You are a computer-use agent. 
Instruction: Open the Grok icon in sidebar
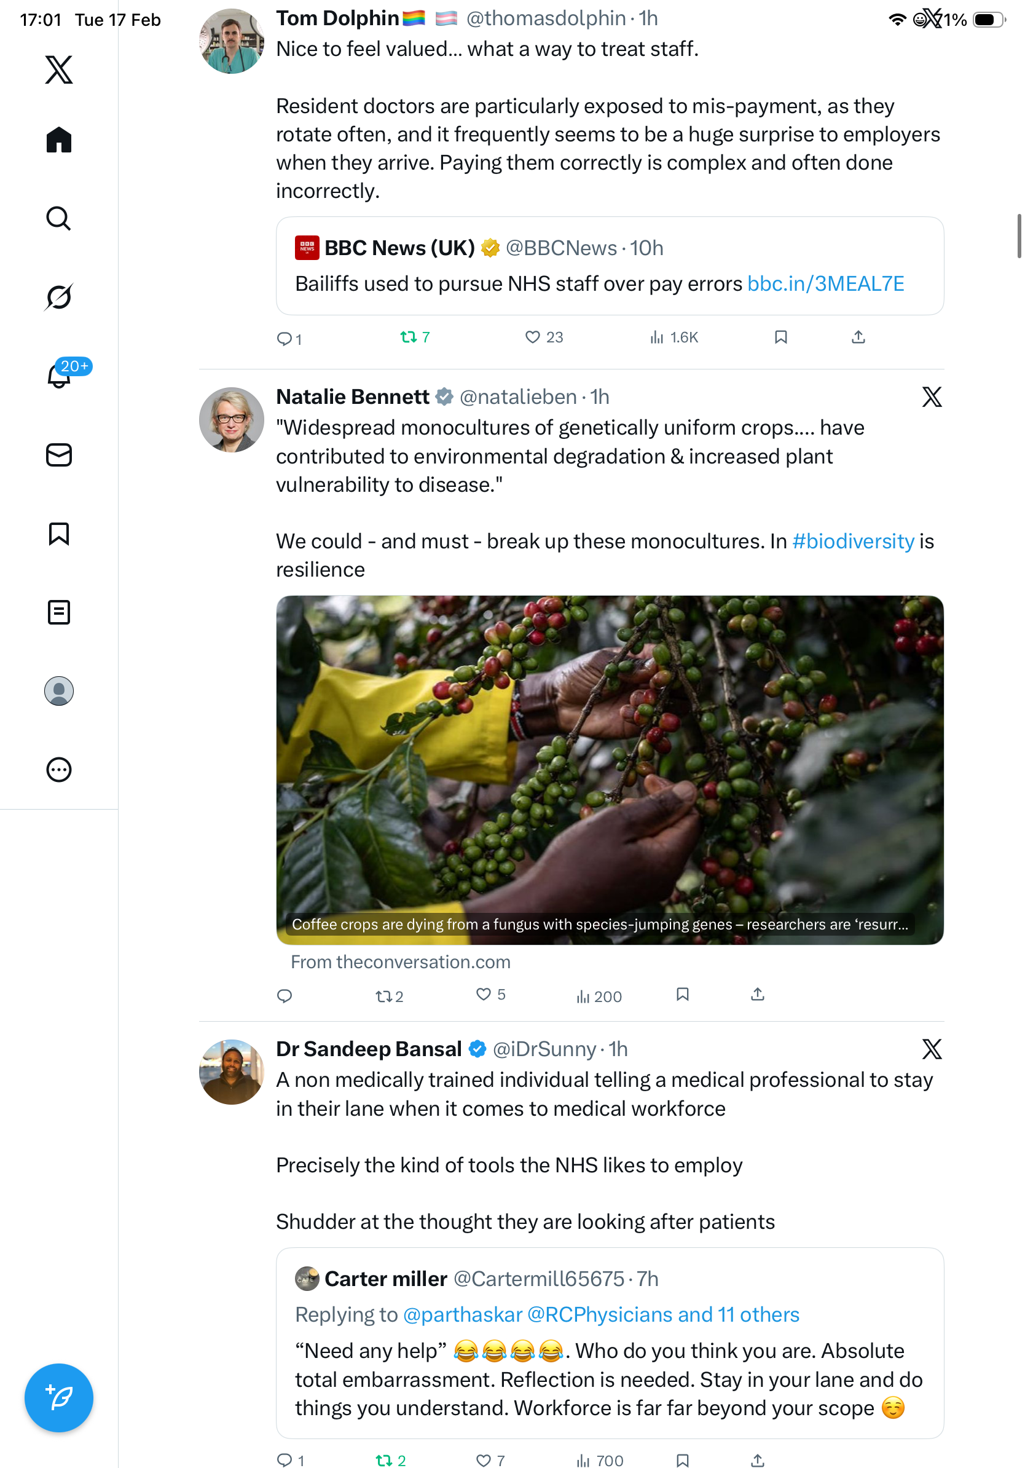point(59,297)
